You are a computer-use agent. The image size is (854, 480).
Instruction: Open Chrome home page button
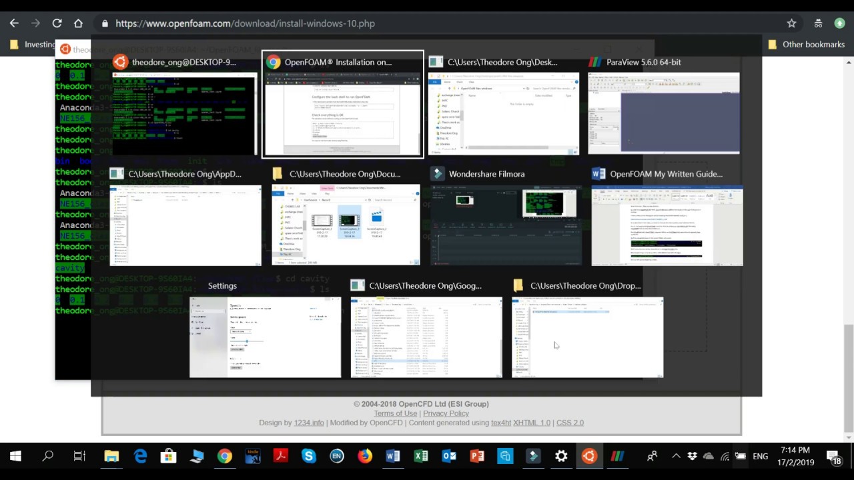tap(78, 23)
